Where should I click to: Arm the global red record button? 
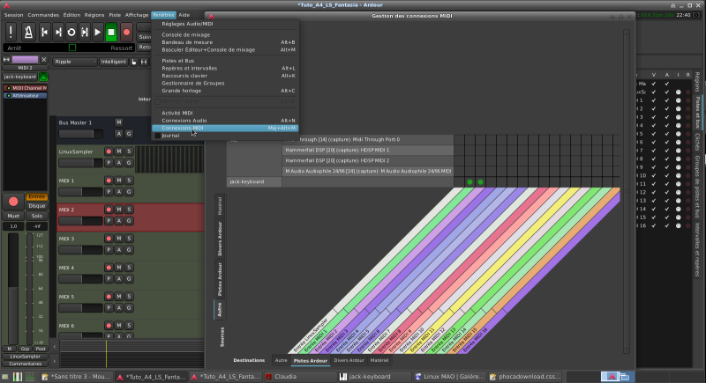pyautogui.click(x=126, y=32)
